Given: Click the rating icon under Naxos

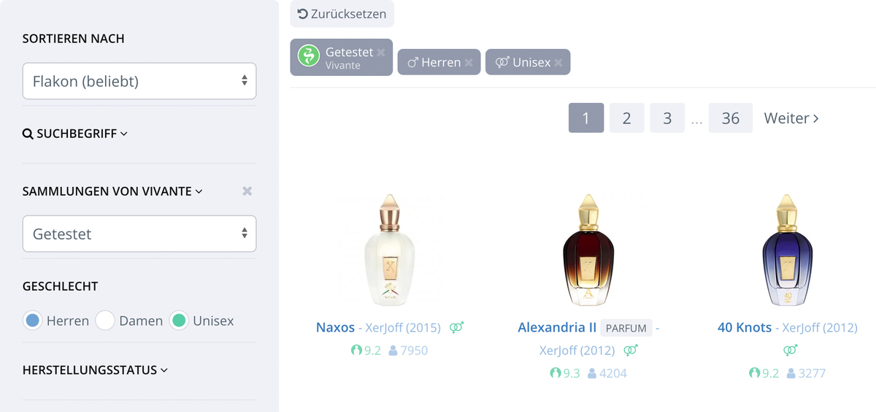Looking at the screenshot, I should pyautogui.click(x=356, y=351).
